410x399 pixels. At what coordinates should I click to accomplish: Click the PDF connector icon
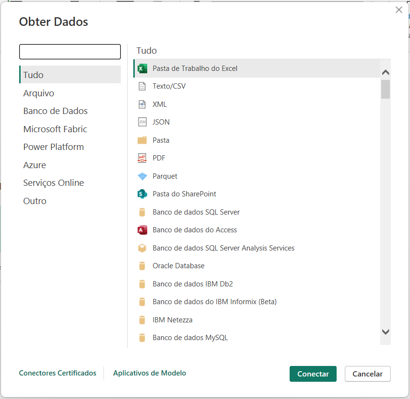coord(142,158)
